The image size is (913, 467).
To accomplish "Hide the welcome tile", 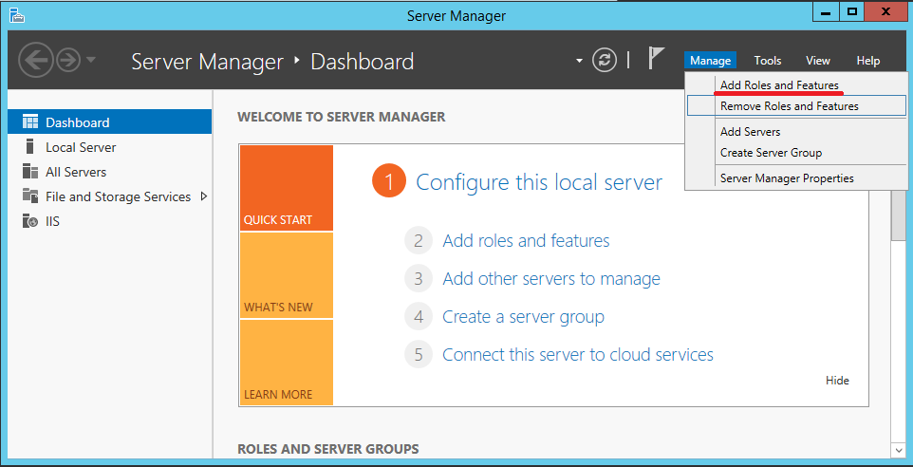I will point(837,381).
